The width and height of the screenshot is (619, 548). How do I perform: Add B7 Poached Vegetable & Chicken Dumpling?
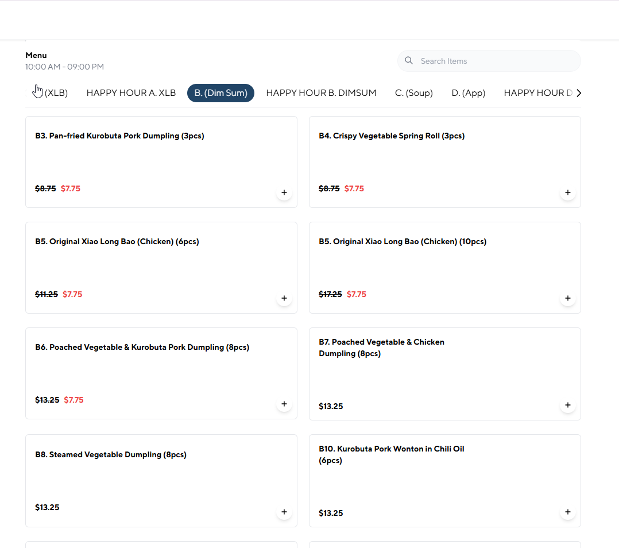coord(567,406)
